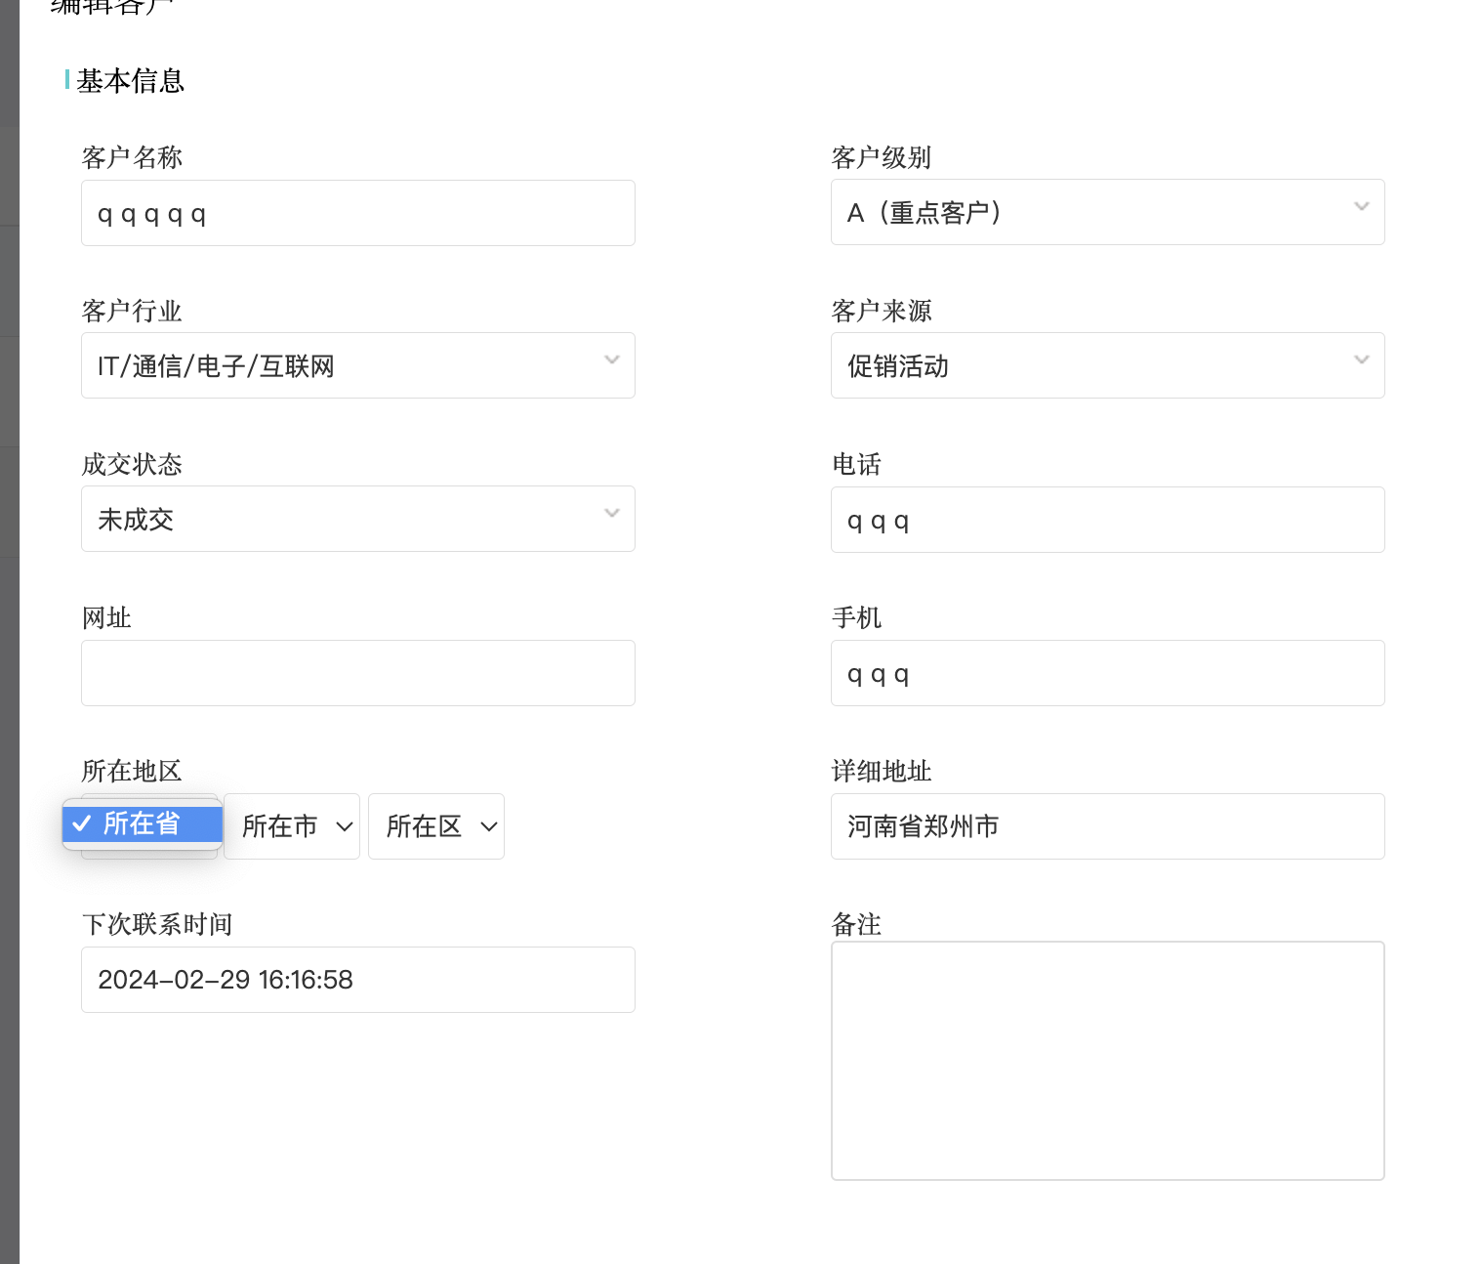Open the 成交状态 dropdown
The width and height of the screenshot is (1480, 1264).
pyautogui.click(x=358, y=519)
